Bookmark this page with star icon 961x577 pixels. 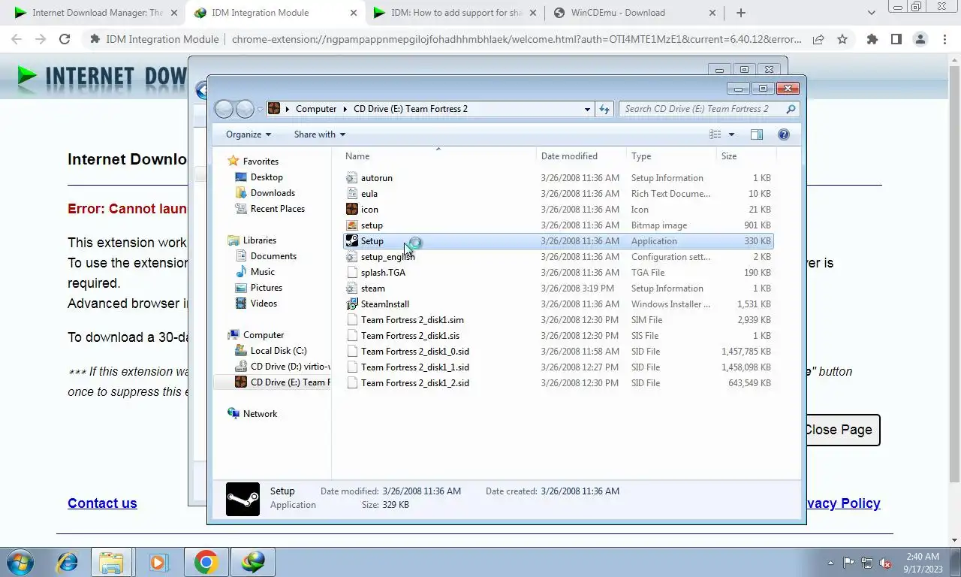tap(842, 39)
